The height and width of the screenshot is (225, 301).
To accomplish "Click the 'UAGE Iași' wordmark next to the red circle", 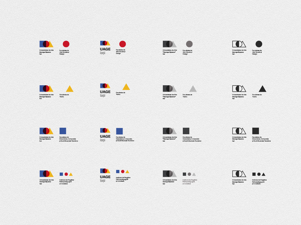I will pos(105,51).
